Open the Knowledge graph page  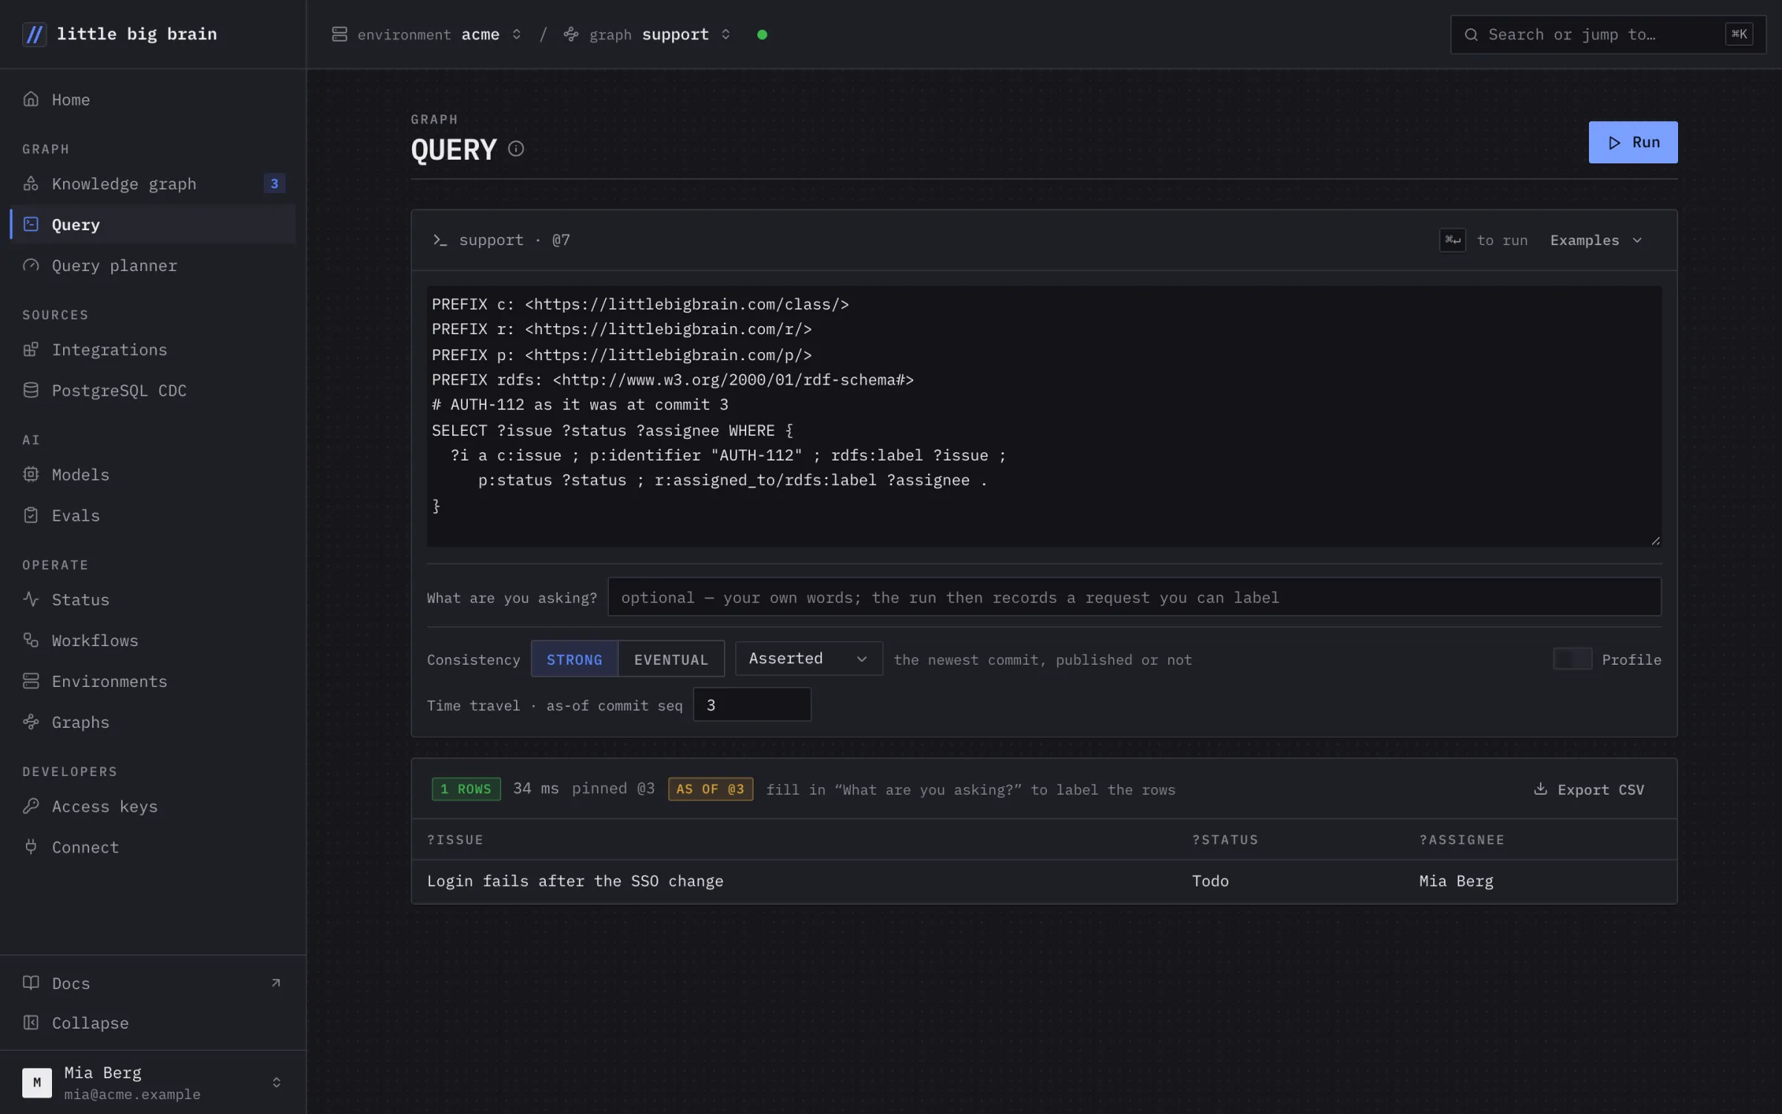click(153, 183)
